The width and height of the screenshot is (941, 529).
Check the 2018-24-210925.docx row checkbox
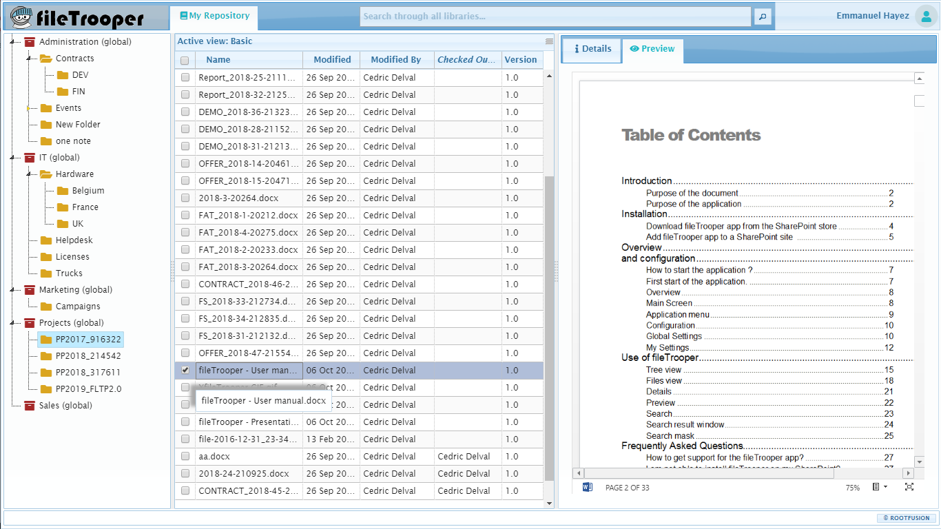click(x=185, y=474)
